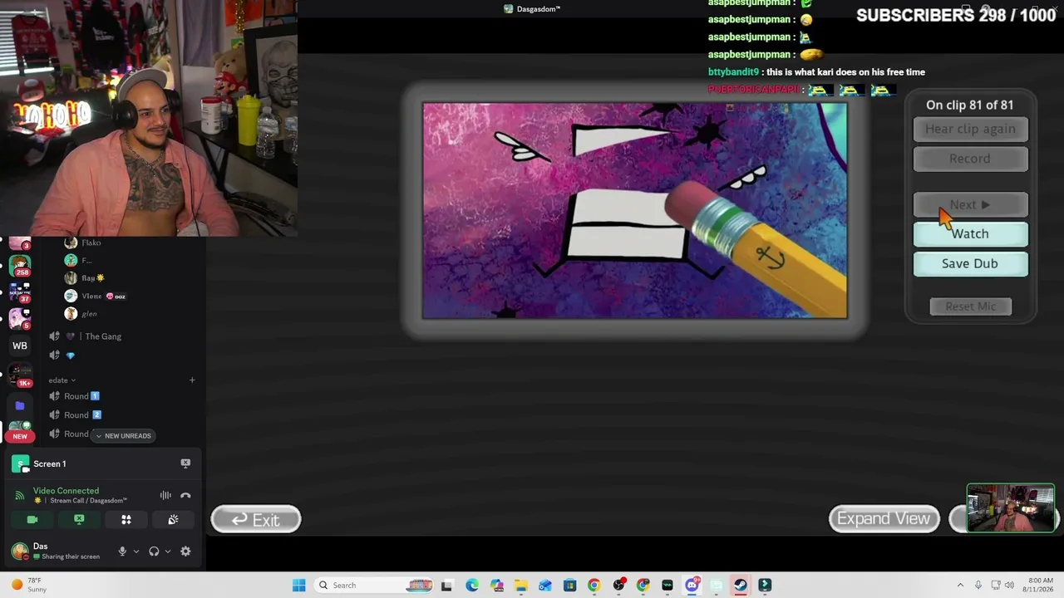Click the Hear clip again button
Image resolution: width=1064 pixels, height=598 pixels.
(970, 129)
